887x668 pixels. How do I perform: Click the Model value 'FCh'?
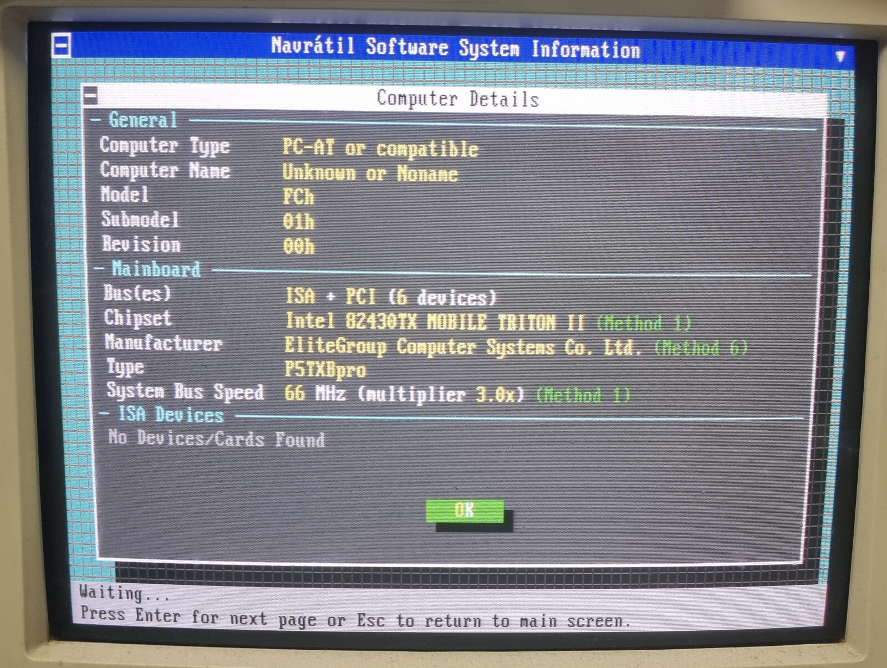coord(298,197)
